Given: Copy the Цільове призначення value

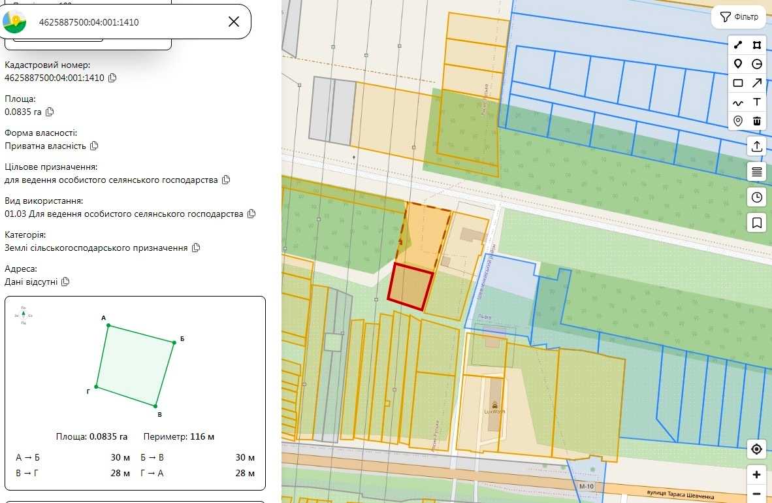Looking at the screenshot, I should (x=226, y=180).
